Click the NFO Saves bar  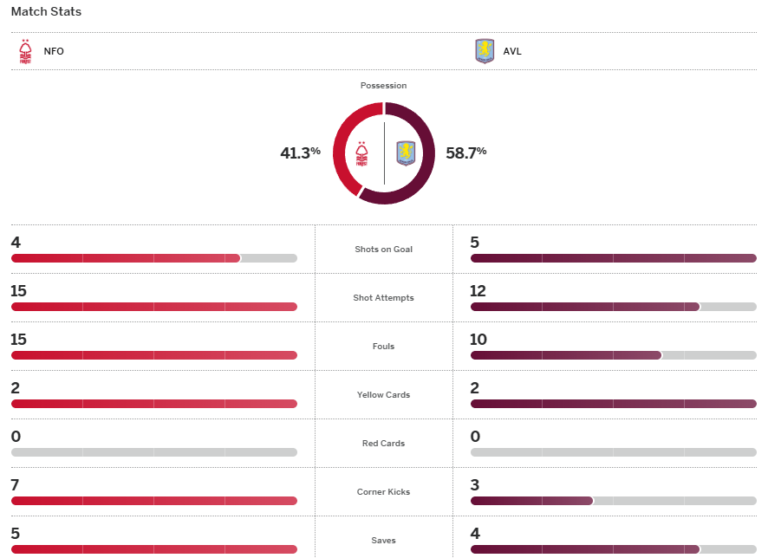coord(153,549)
